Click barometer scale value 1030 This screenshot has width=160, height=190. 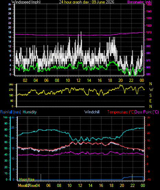click(x=149, y=18)
